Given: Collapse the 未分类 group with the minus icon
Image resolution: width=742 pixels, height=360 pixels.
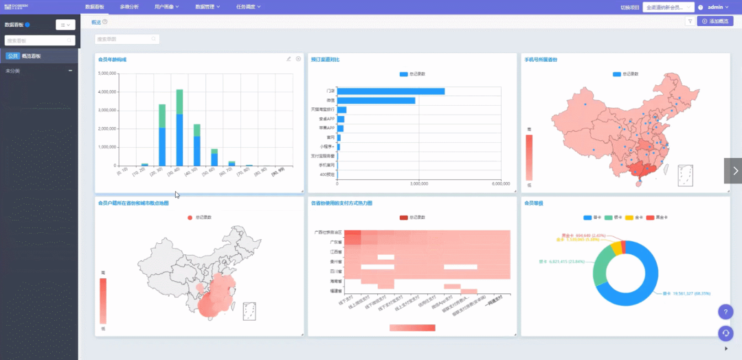Looking at the screenshot, I should click(71, 71).
